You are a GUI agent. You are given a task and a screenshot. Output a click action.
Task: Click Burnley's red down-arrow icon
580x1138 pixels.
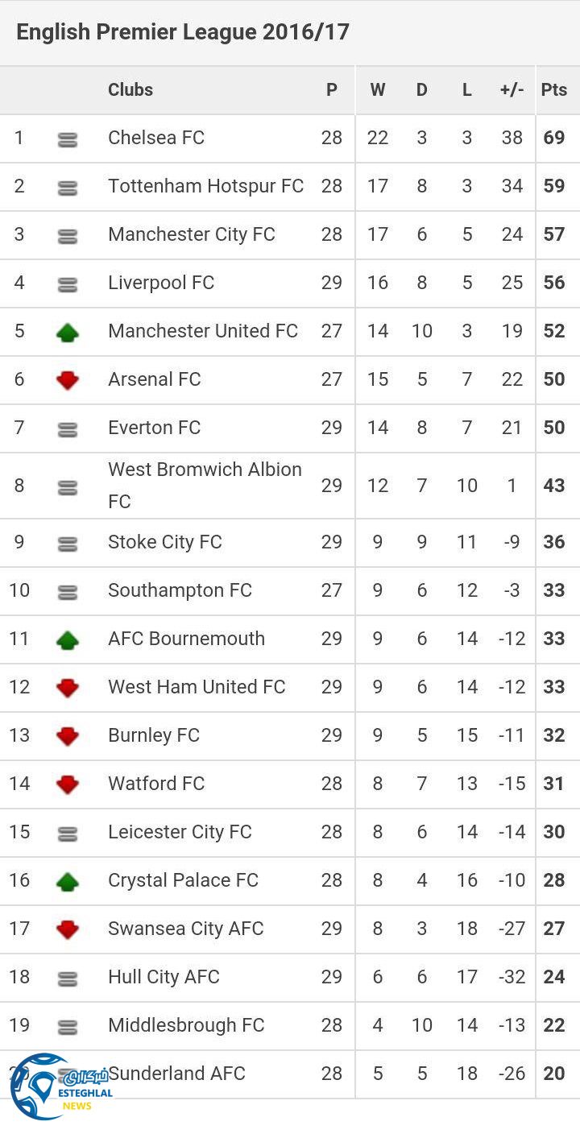click(x=68, y=736)
